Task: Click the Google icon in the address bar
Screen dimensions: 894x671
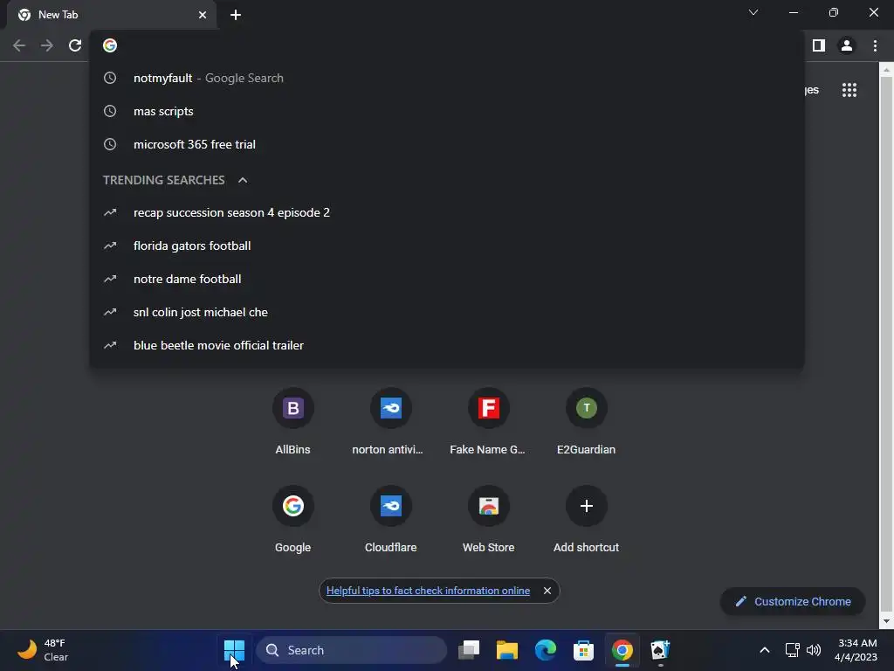Action: pyautogui.click(x=110, y=45)
